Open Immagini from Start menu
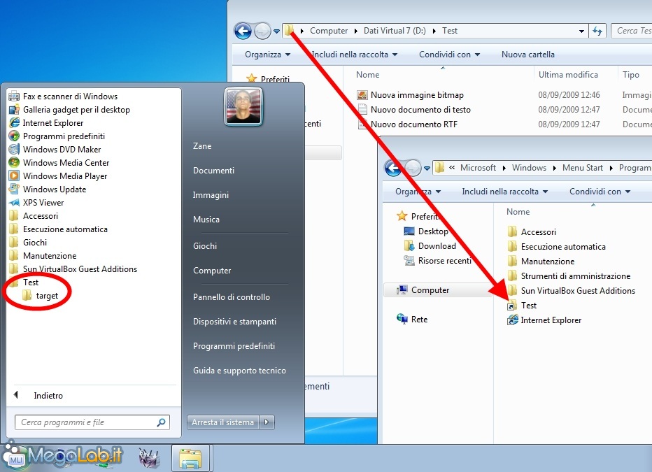Viewport: 652px width, 472px height. (211, 195)
